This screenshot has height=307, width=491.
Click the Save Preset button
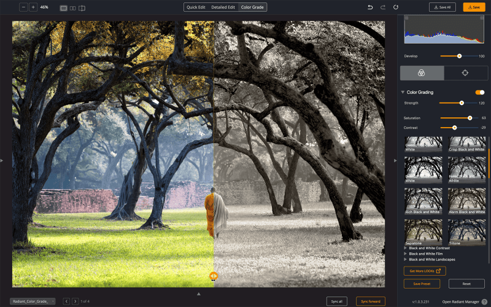422,284
